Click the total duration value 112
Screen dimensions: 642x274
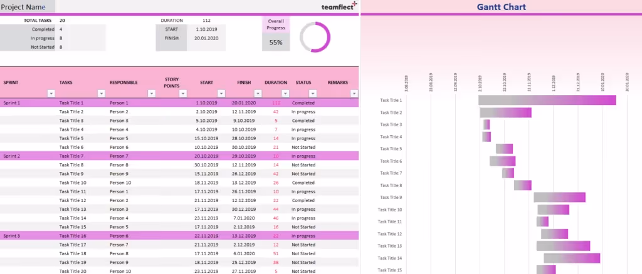pyautogui.click(x=206, y=21)
